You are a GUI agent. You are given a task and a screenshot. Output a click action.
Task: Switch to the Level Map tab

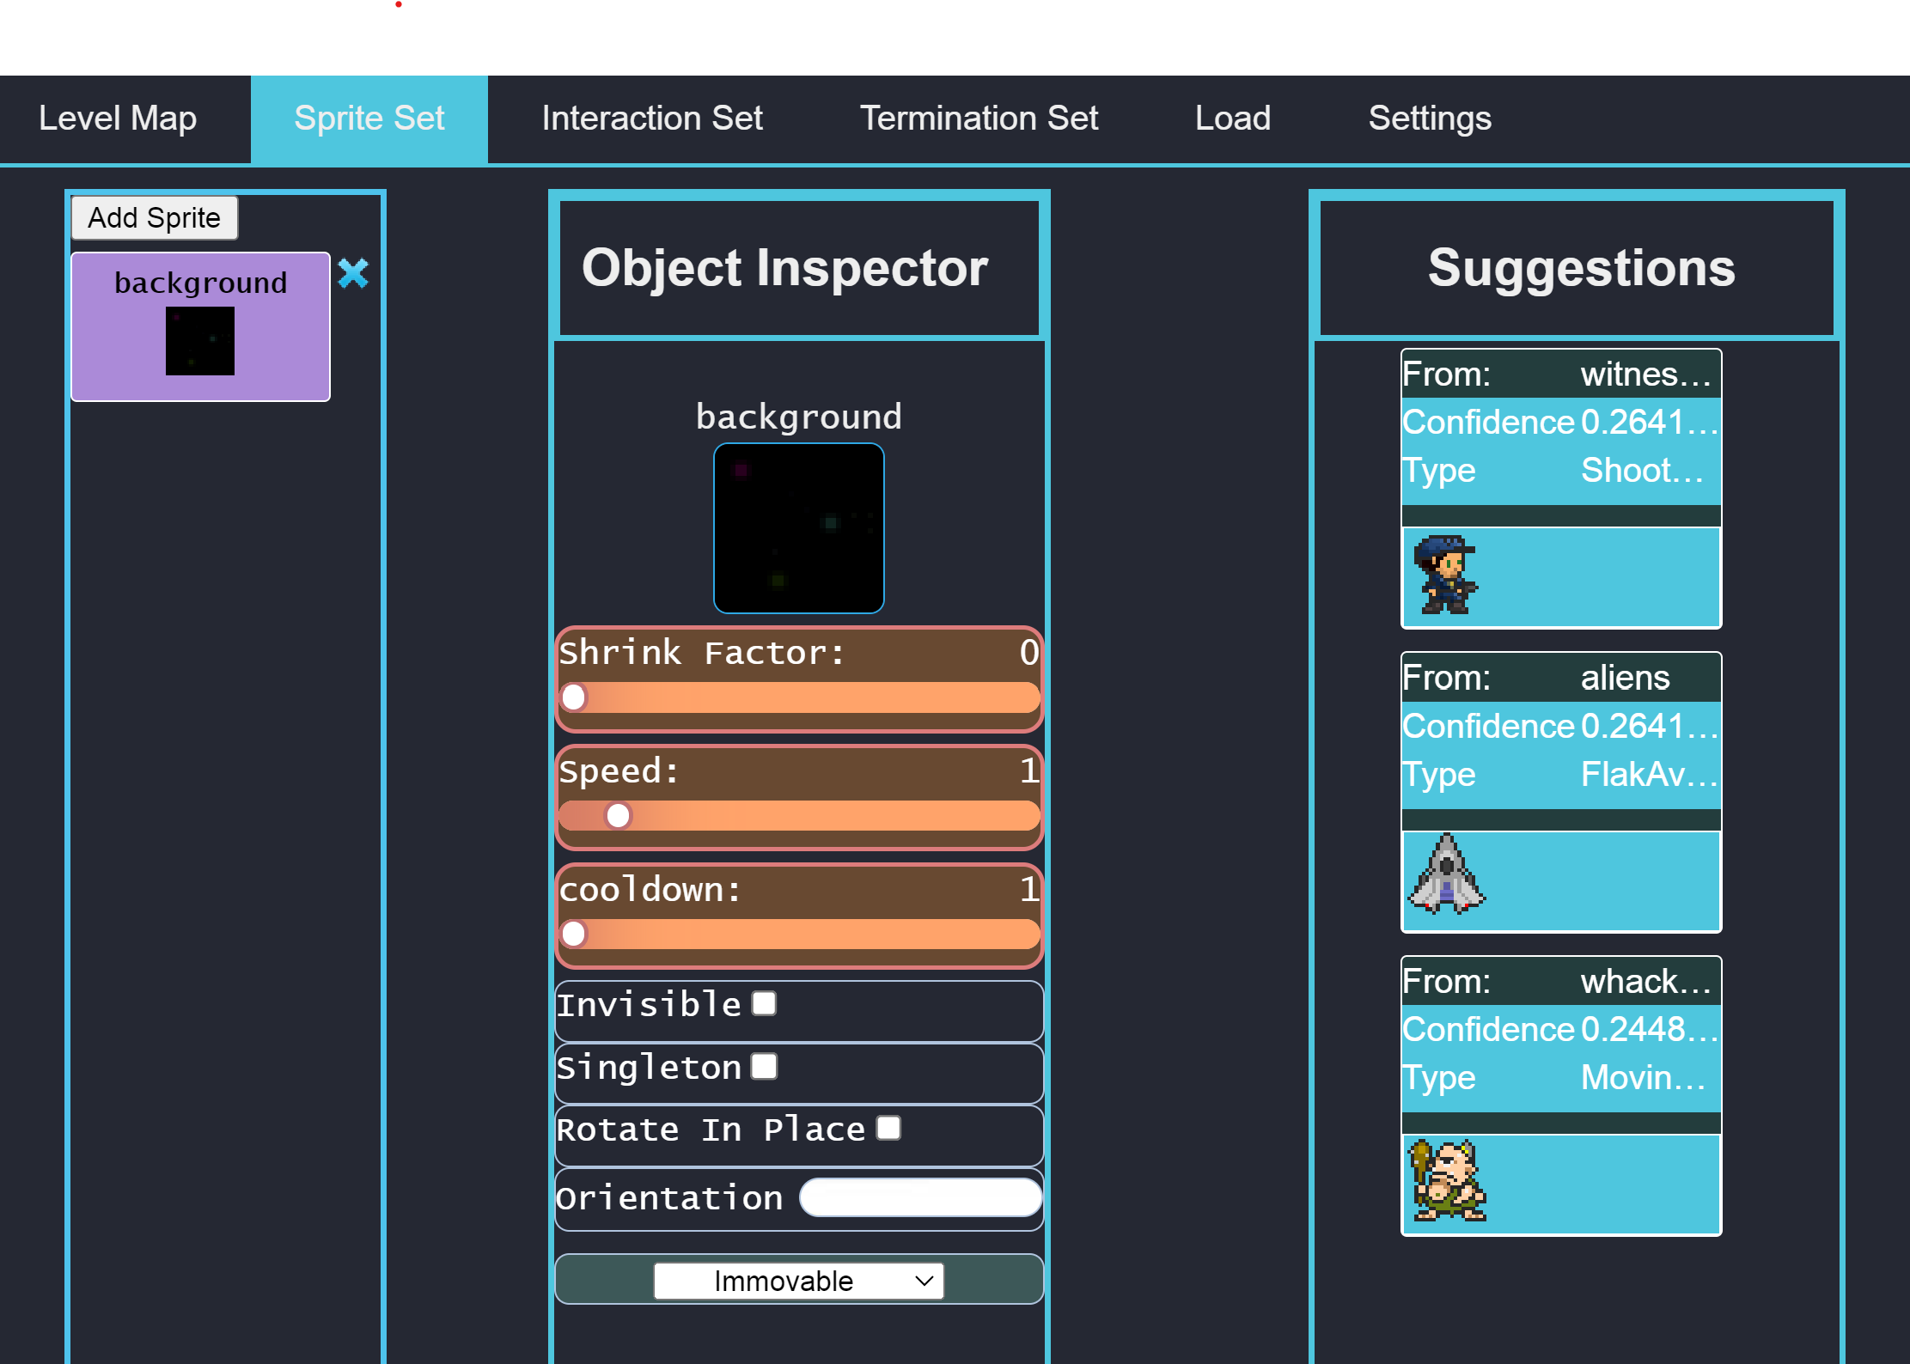tap(118, 119)
